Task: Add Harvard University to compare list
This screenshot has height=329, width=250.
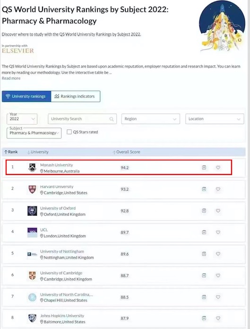Action: [204, 189]
